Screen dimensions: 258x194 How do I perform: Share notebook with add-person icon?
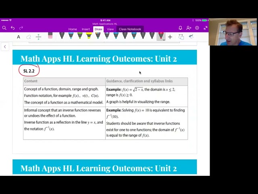click(189, 28)
